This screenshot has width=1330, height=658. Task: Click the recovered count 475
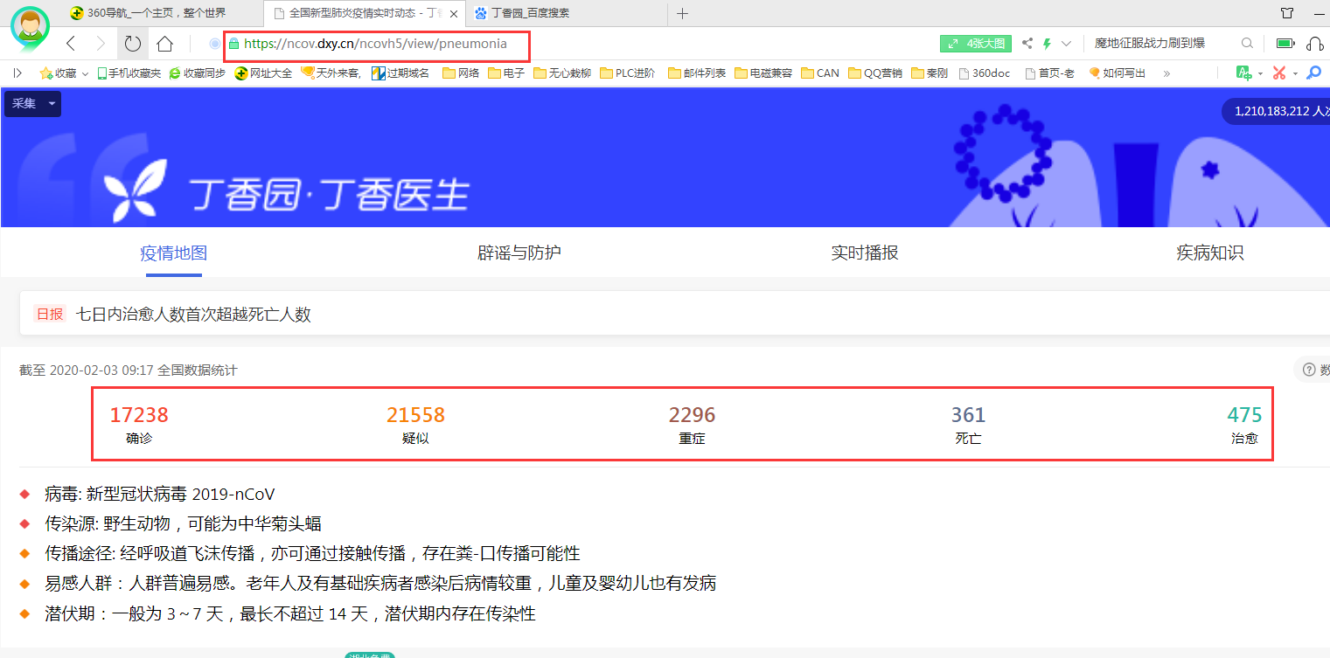pos(1244,415)
